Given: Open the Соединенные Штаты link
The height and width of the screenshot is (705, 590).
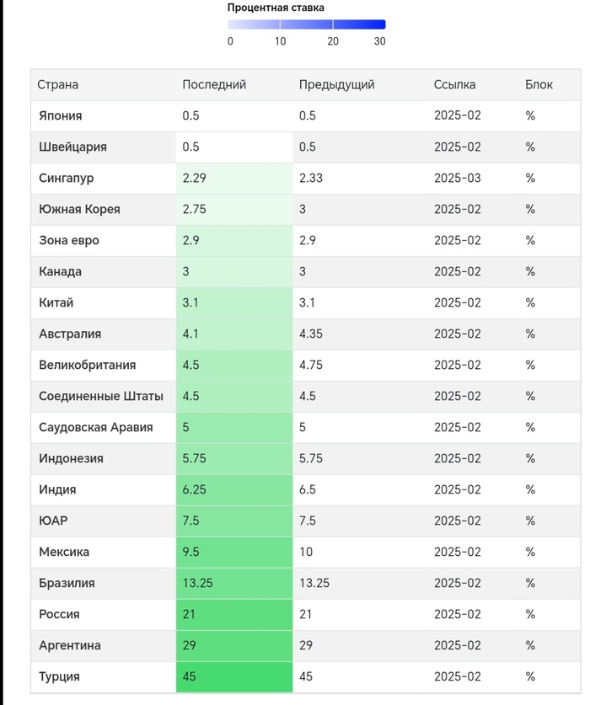Looking at the screenshot, I should point(101,396).
